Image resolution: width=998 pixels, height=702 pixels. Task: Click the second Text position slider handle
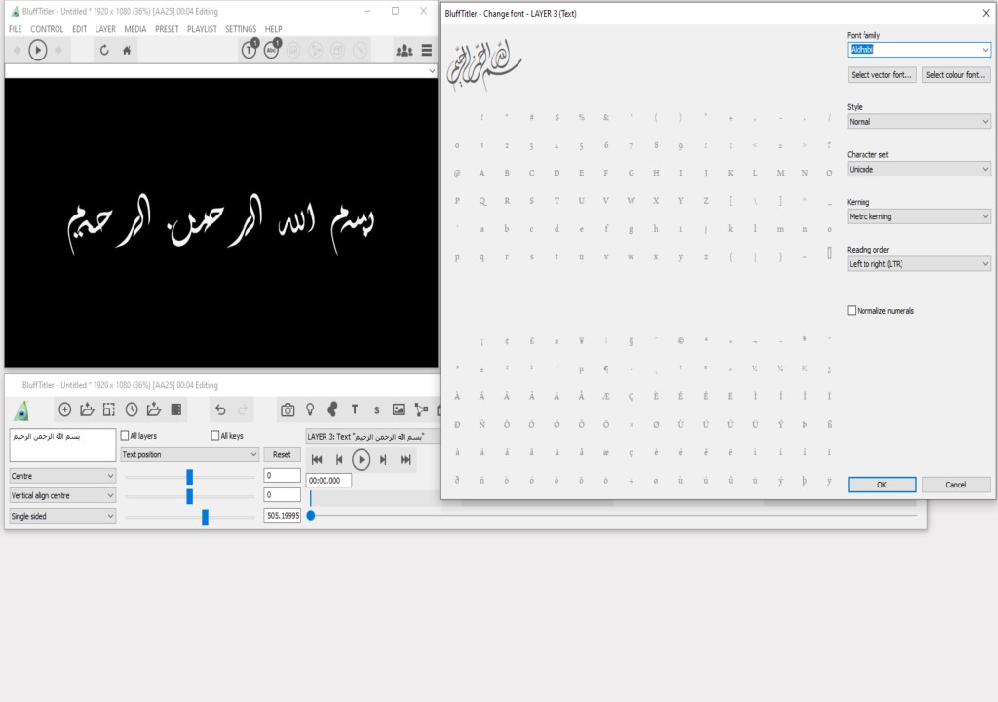[190, 496]
